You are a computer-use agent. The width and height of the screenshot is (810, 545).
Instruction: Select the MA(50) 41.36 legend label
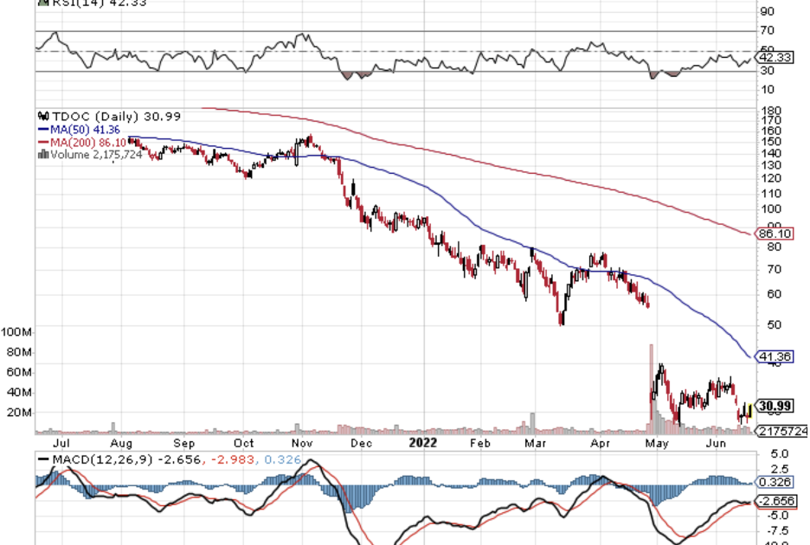click(x=84, y=129)
